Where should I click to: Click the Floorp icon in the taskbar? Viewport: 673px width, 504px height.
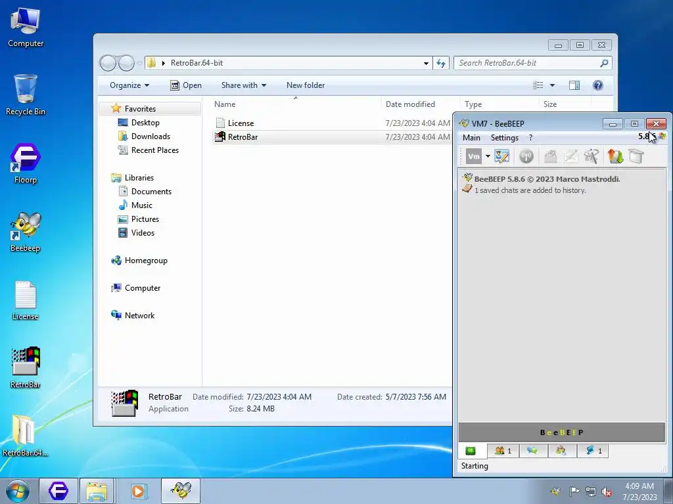(x=58, y=491)
